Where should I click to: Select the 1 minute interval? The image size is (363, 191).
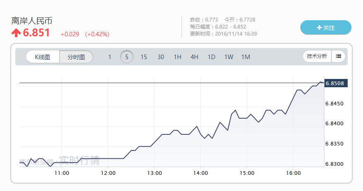[110, 57]
